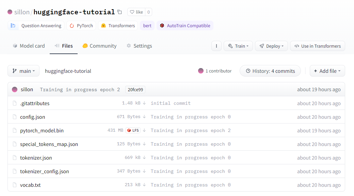This screenshot has width=354, height=196.
Task: Open the .gitattributes file
Action: coord(35,103)
